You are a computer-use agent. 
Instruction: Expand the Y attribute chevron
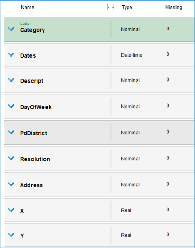tap(11, 235)
